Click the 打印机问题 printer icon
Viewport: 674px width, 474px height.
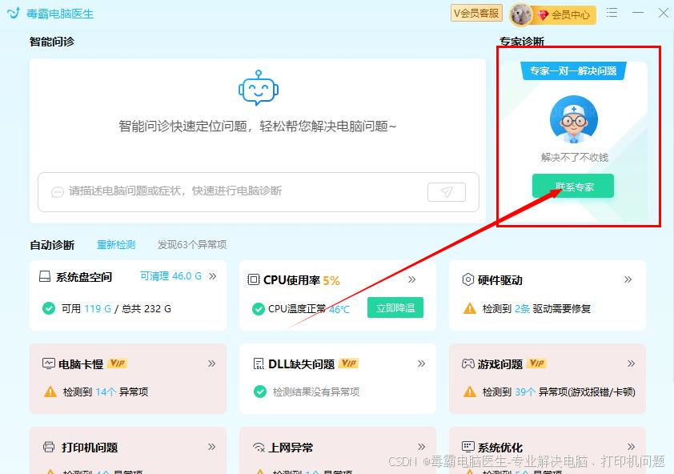(49, 447)
